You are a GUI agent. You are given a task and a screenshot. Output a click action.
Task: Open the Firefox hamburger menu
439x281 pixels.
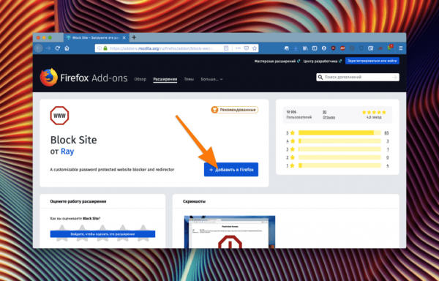(401, 48)
